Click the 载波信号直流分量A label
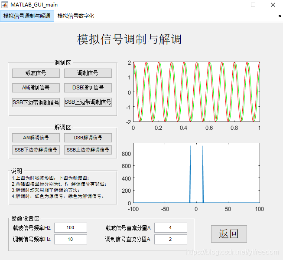283x260 pixels. [128, 228]
